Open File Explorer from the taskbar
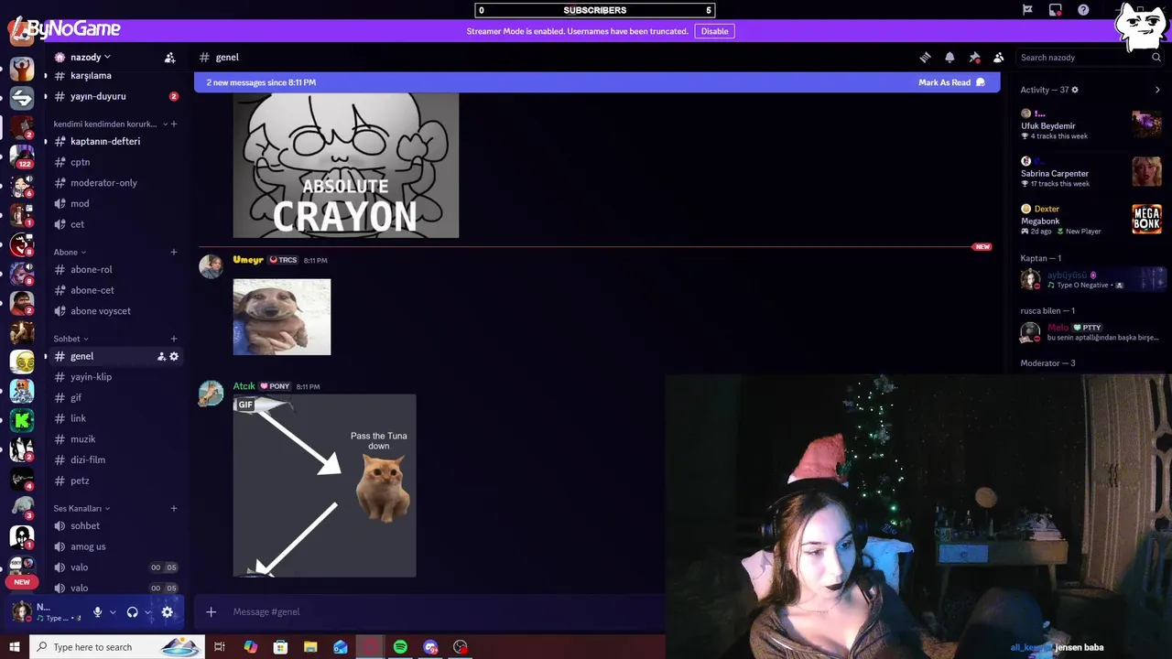Screen dimensions: 1172x659 310,647
